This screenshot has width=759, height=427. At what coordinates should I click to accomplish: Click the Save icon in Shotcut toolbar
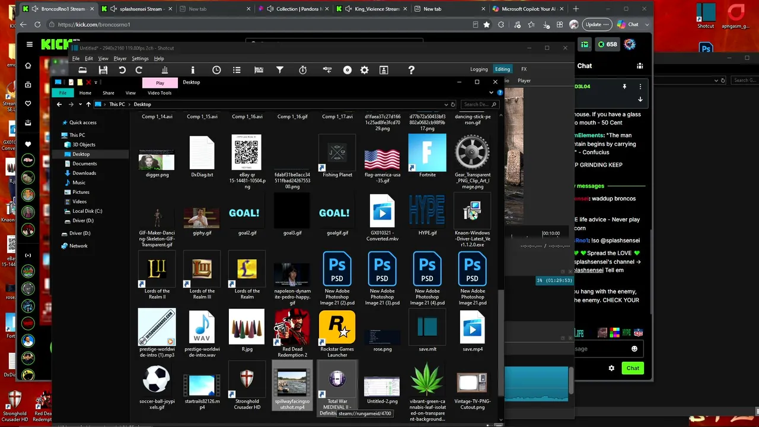pos(103,70)
